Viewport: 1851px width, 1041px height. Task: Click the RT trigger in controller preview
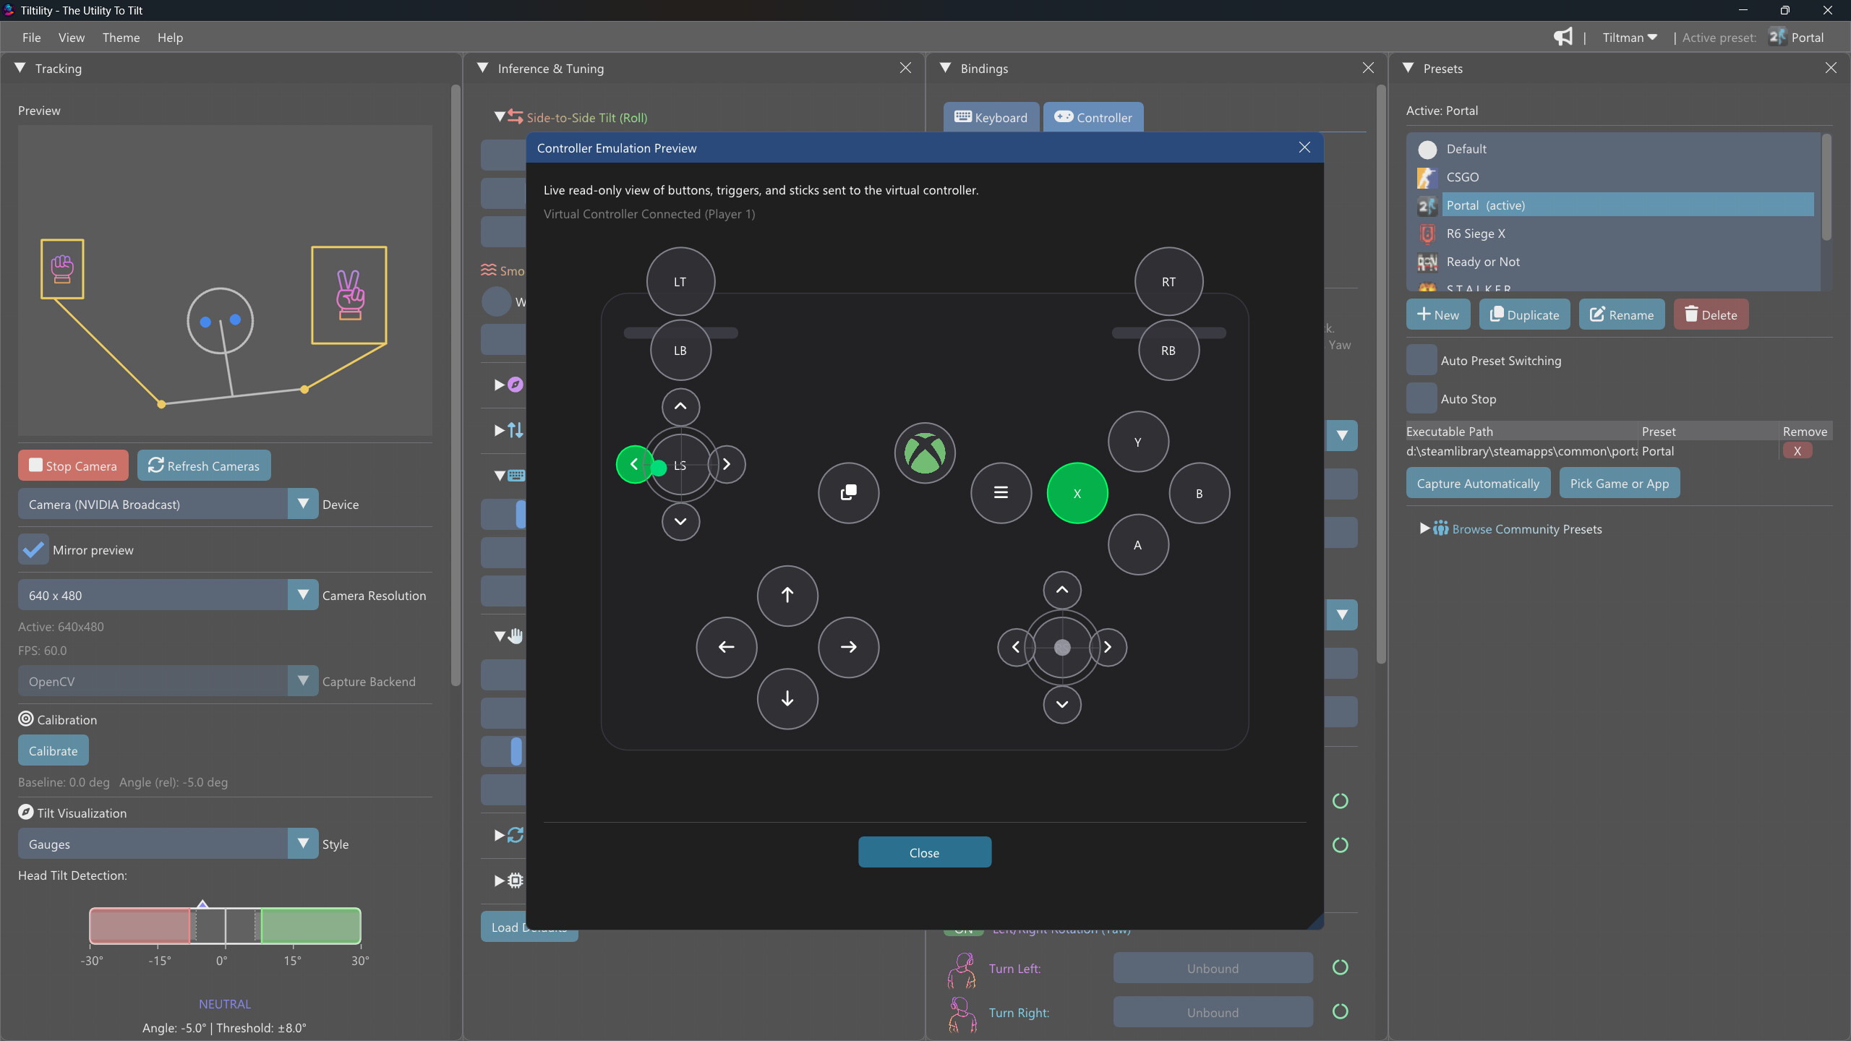coord(1169,282)
